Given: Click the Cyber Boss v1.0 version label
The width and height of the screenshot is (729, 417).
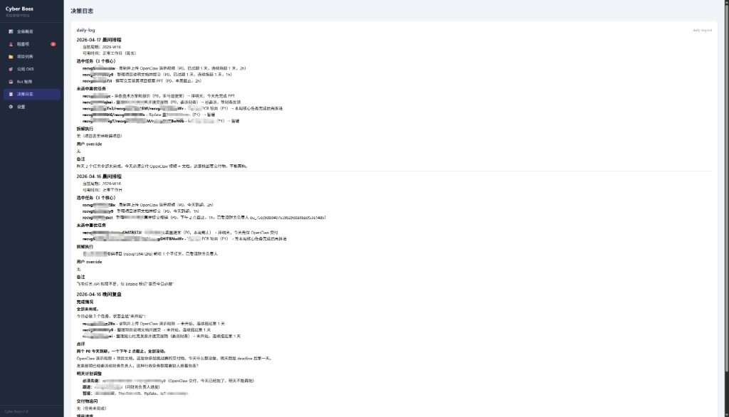Looking at the screenshot, I should pos(17,411).
